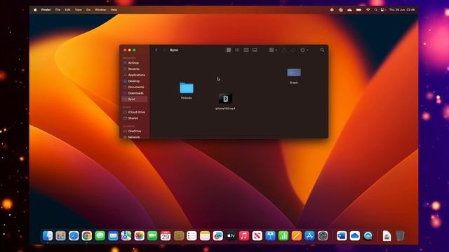Viewport: 449px width, 252px height.
Task: Switch Finder to column view
Action: [246, 50]
